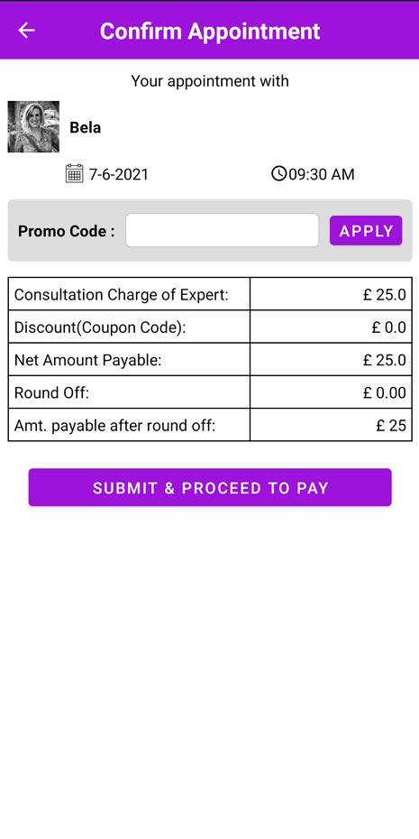This screenshot has height=839, width=419.
Task: Submit and proceed to pay
Action: (210, 487)
